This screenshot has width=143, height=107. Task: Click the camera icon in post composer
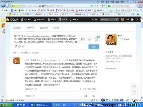coord(83,39)
